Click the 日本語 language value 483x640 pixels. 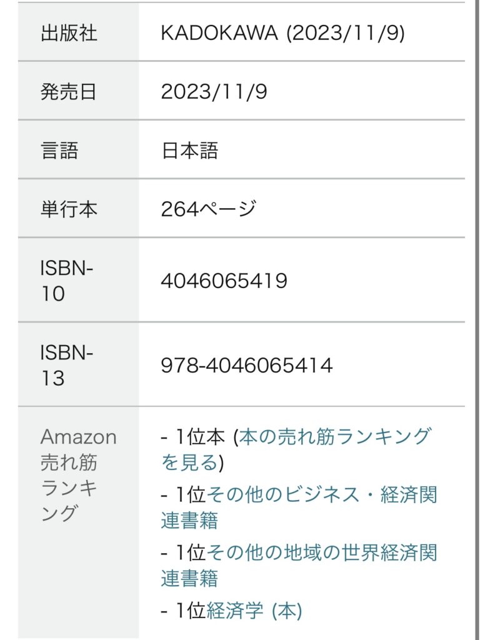pos(189,150)
